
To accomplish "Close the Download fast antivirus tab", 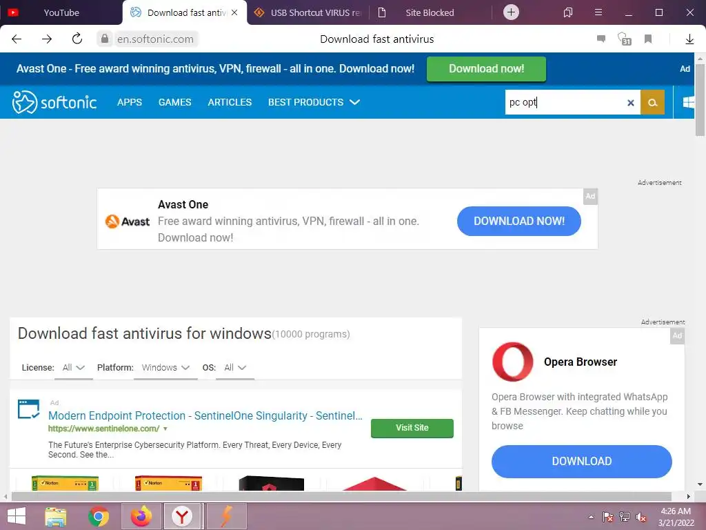I will 234,12.
